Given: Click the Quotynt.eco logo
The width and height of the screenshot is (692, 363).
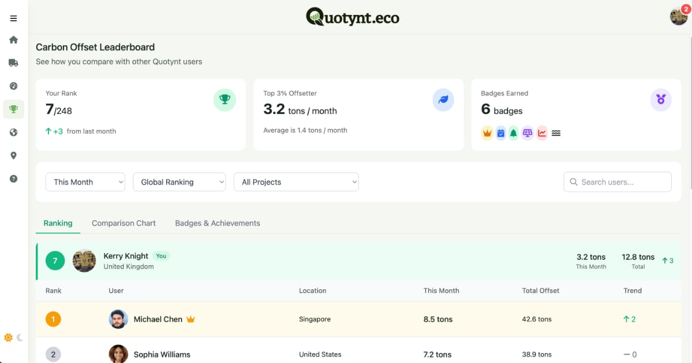Looking at the screenshot, I should coord(352,17).
